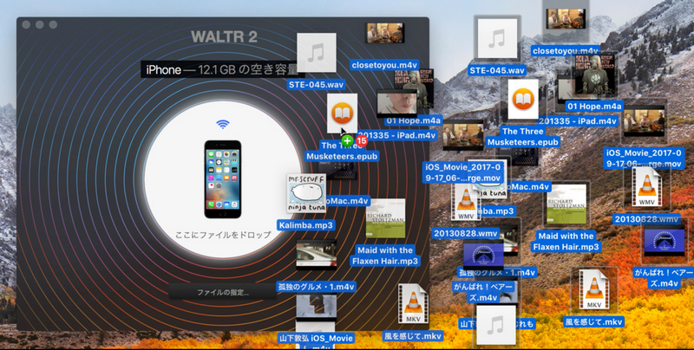The width and height of the screenshot is (694, 350).
Task: Click Maid with the Flaxen Hair.mp3 label in WALTR
Action: 385,256
